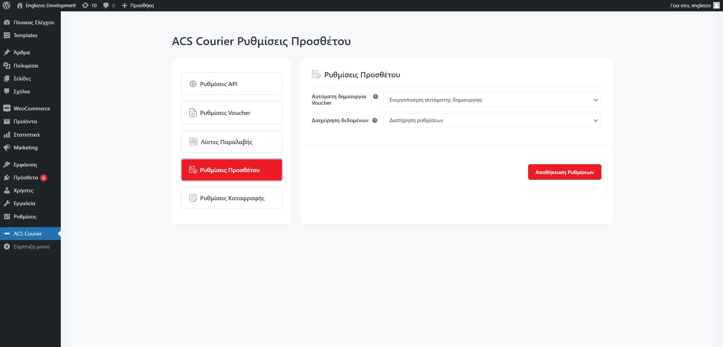
Task: Go to the WooCommerce menu item
Action: 30,108
